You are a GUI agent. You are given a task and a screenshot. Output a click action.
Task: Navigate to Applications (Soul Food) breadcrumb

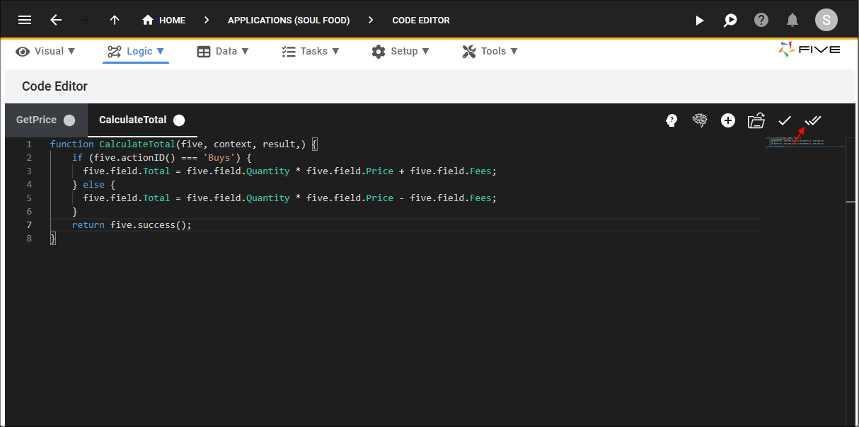[x=289, y=21]
